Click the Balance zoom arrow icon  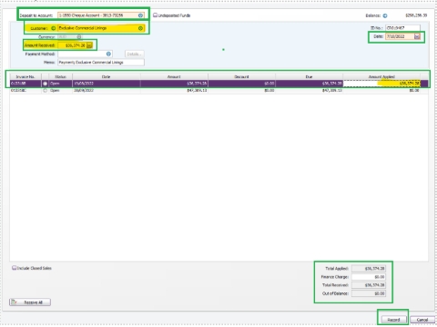(x=385, y=15)
